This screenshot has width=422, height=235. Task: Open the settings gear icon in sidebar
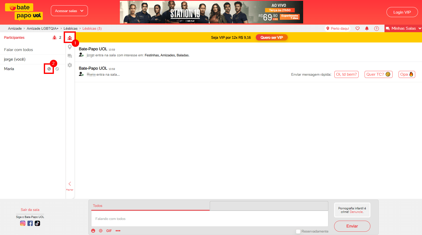[x=70, y=65]
